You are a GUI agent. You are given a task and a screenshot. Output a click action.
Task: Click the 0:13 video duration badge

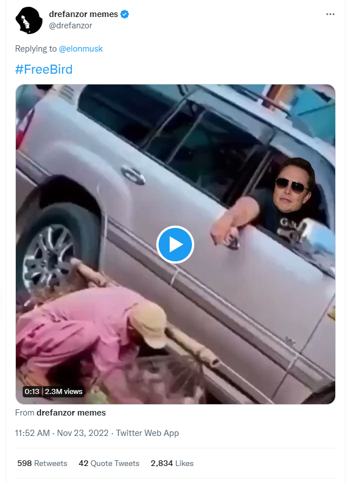coord(32,392)
